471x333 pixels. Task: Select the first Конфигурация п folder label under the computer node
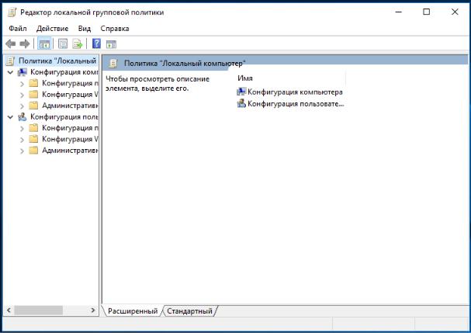[70, 83]
